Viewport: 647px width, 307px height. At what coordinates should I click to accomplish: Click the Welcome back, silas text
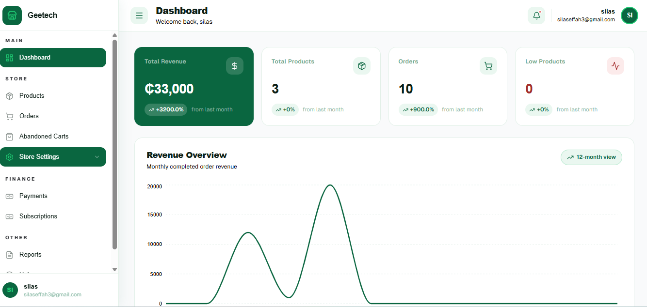184,22
